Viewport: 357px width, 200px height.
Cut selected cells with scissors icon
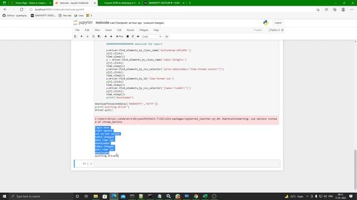pos(88,37)
